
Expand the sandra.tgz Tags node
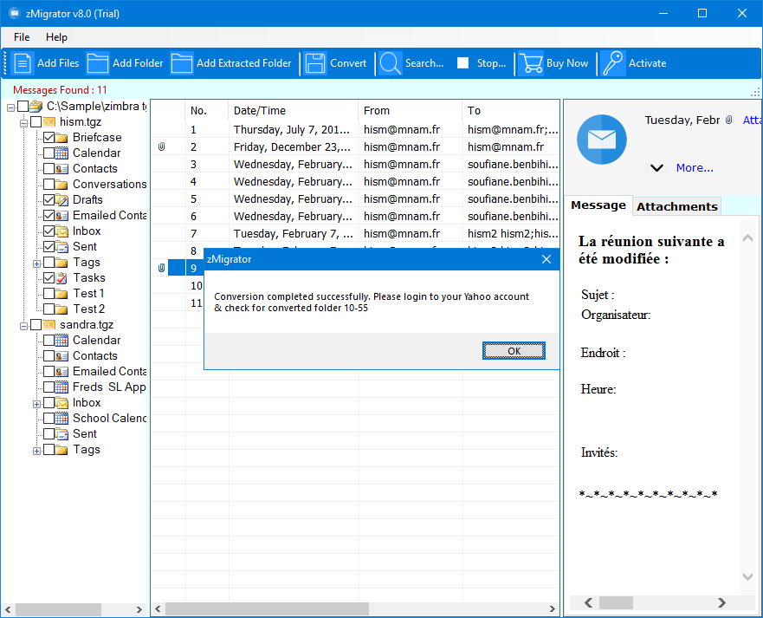click(x=36, y=451)
